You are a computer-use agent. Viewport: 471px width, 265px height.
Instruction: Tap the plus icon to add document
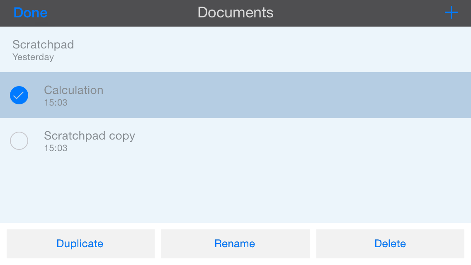pyautogui.click(x=451, y=13)
